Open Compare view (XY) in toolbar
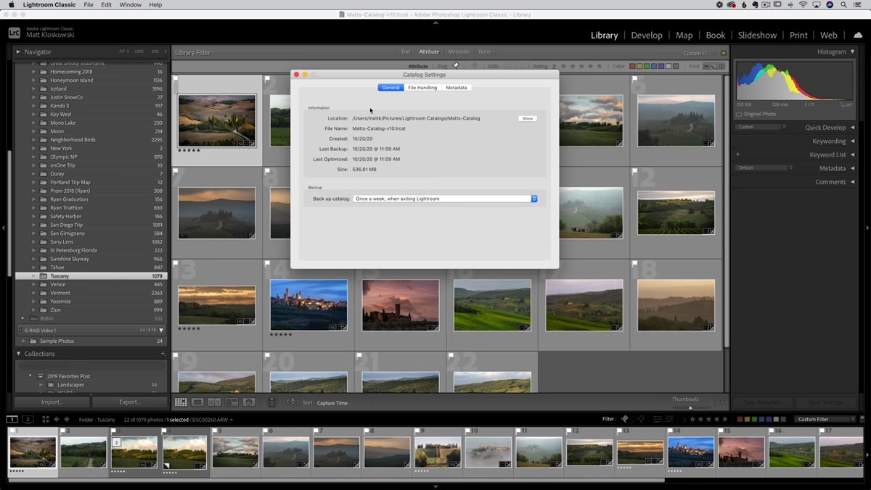The image size is (871, 490). pyautogui.click(x=215, y=402)
